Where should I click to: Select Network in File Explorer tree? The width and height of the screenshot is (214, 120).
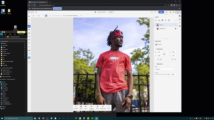pos(4,107)
